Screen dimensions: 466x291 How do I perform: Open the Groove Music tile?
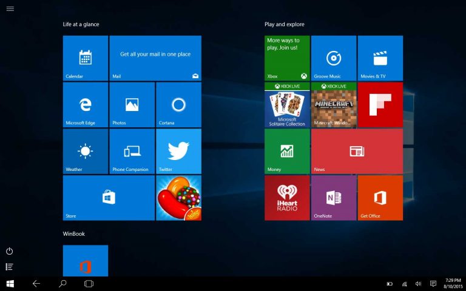click(334, 58)
